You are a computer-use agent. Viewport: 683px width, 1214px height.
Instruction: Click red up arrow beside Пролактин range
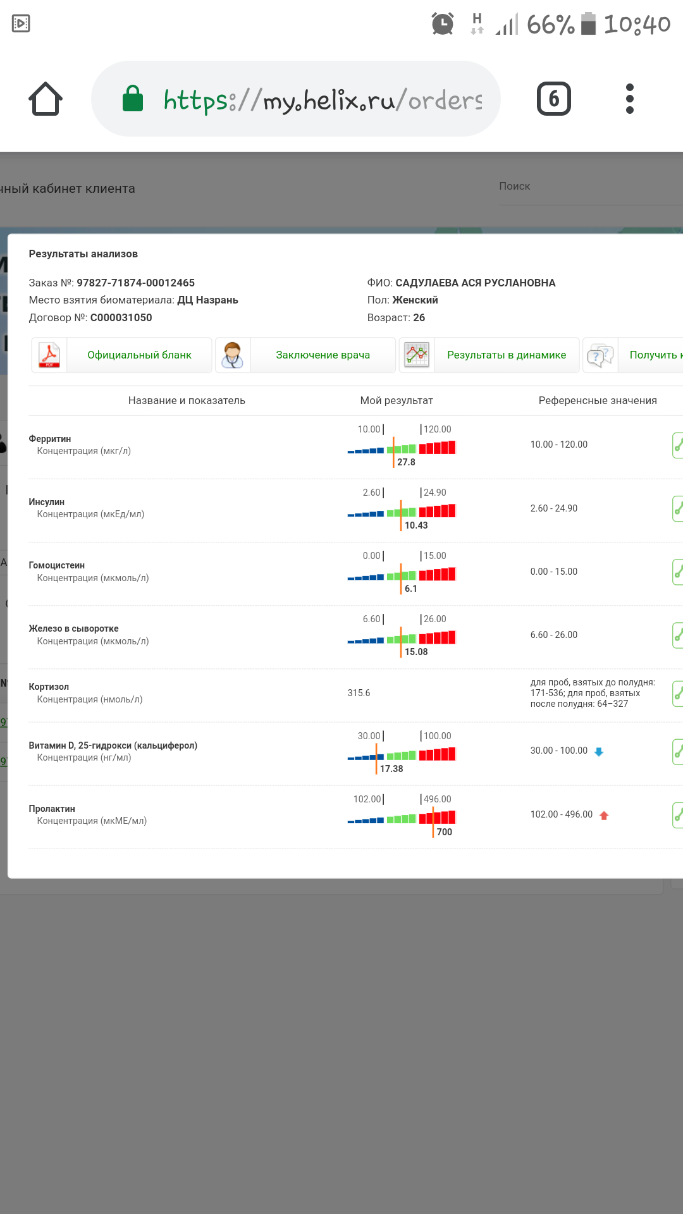click(x=604, y=816)
